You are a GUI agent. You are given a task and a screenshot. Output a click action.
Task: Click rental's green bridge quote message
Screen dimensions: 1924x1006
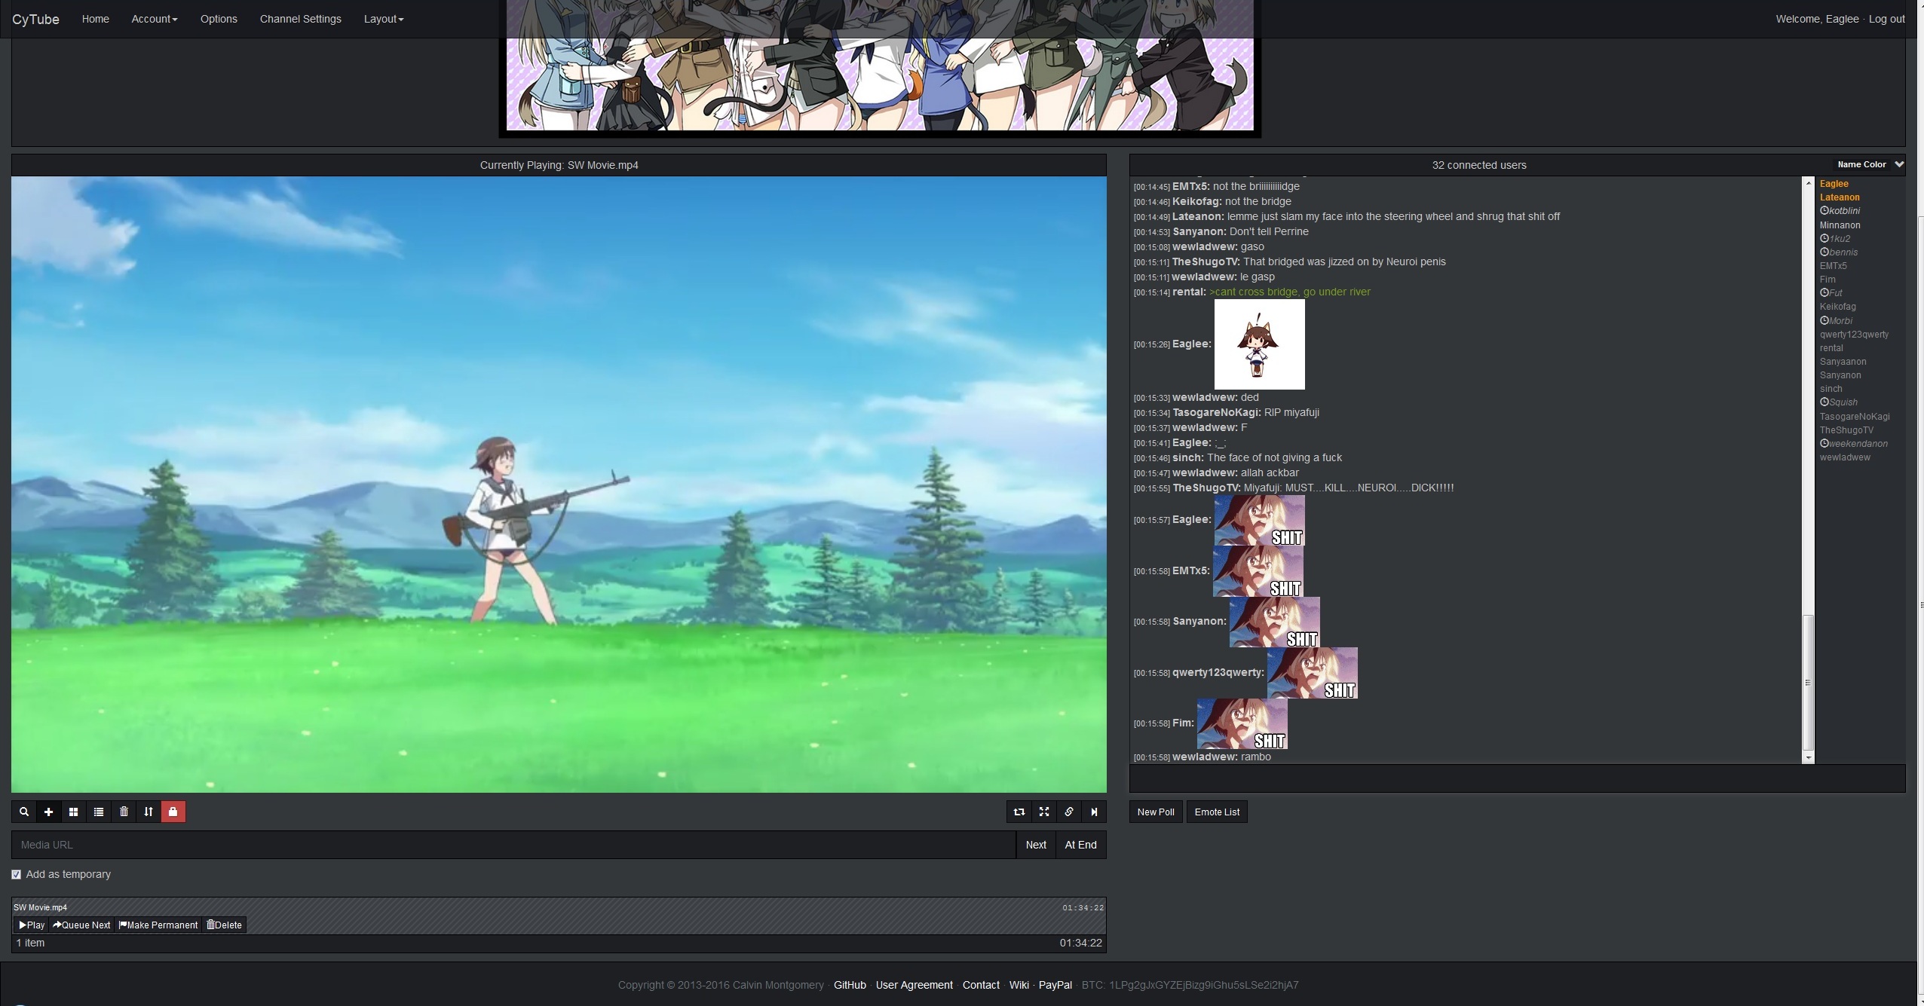click(1290, 292)
